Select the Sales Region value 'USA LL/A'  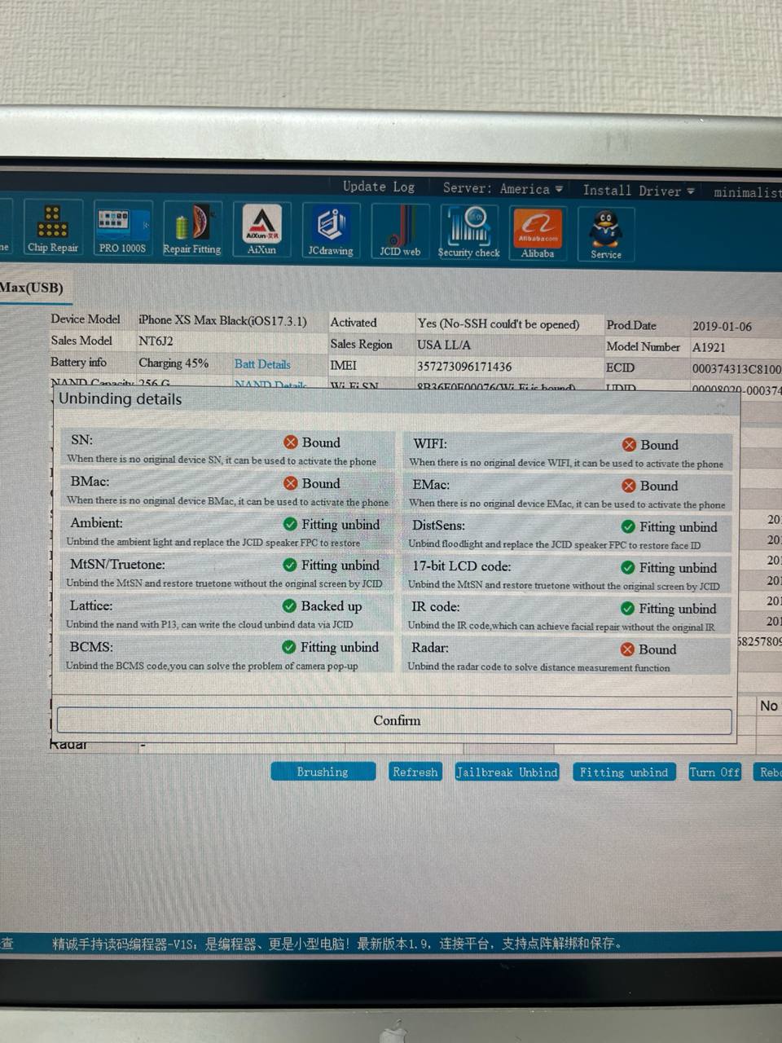click(444, 345)
